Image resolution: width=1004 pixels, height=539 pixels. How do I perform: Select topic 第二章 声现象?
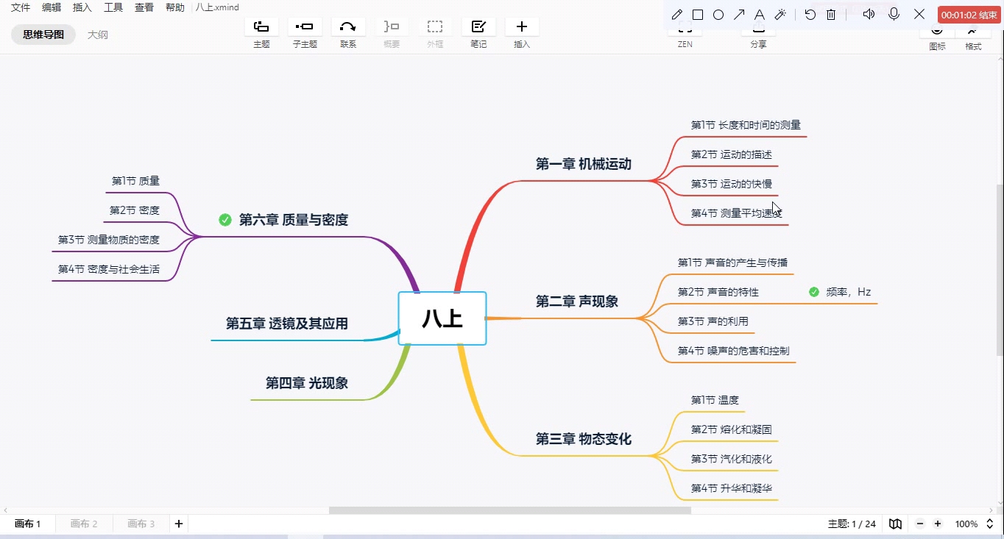577,301
